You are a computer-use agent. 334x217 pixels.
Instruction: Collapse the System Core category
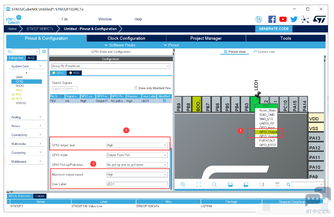26,66
